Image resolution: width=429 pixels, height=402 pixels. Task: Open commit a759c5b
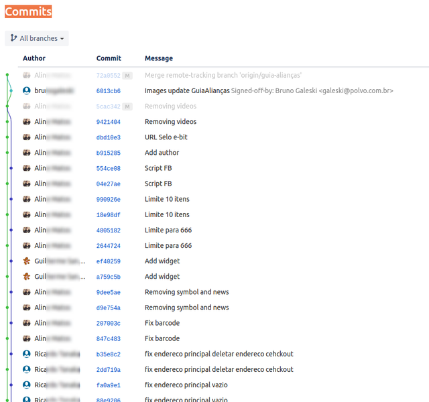tap(109, 277)
